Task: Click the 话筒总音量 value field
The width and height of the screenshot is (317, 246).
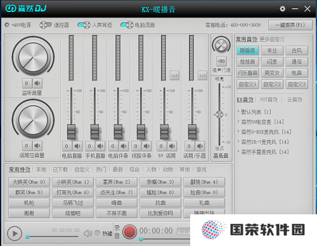Action: click(27, 146)
